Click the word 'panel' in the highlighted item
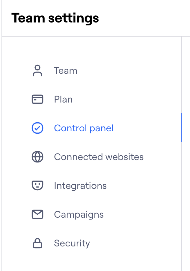 102,128
